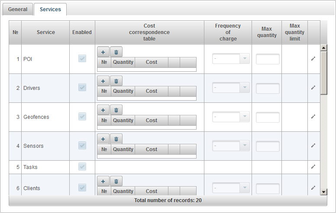Click the Service column header

[x=45, y=32]
